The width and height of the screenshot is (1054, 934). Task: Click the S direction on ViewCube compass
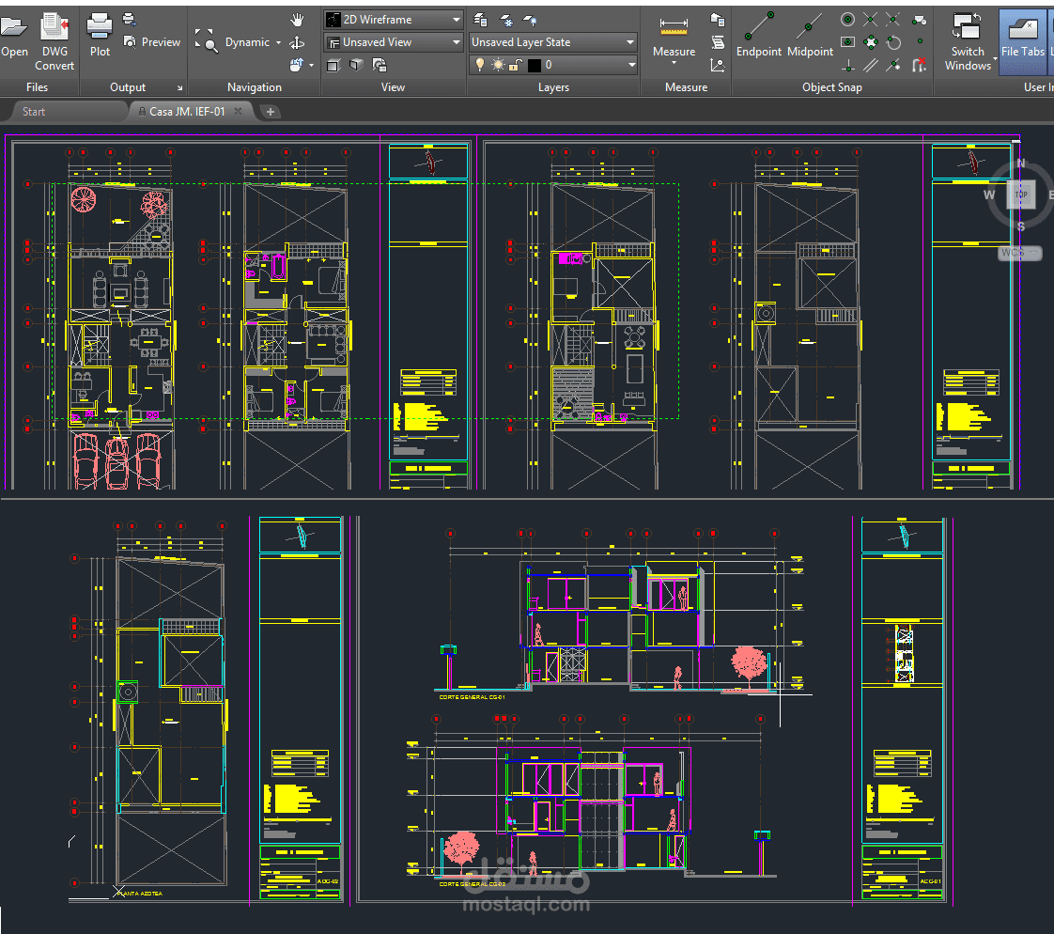(1020, 226)
